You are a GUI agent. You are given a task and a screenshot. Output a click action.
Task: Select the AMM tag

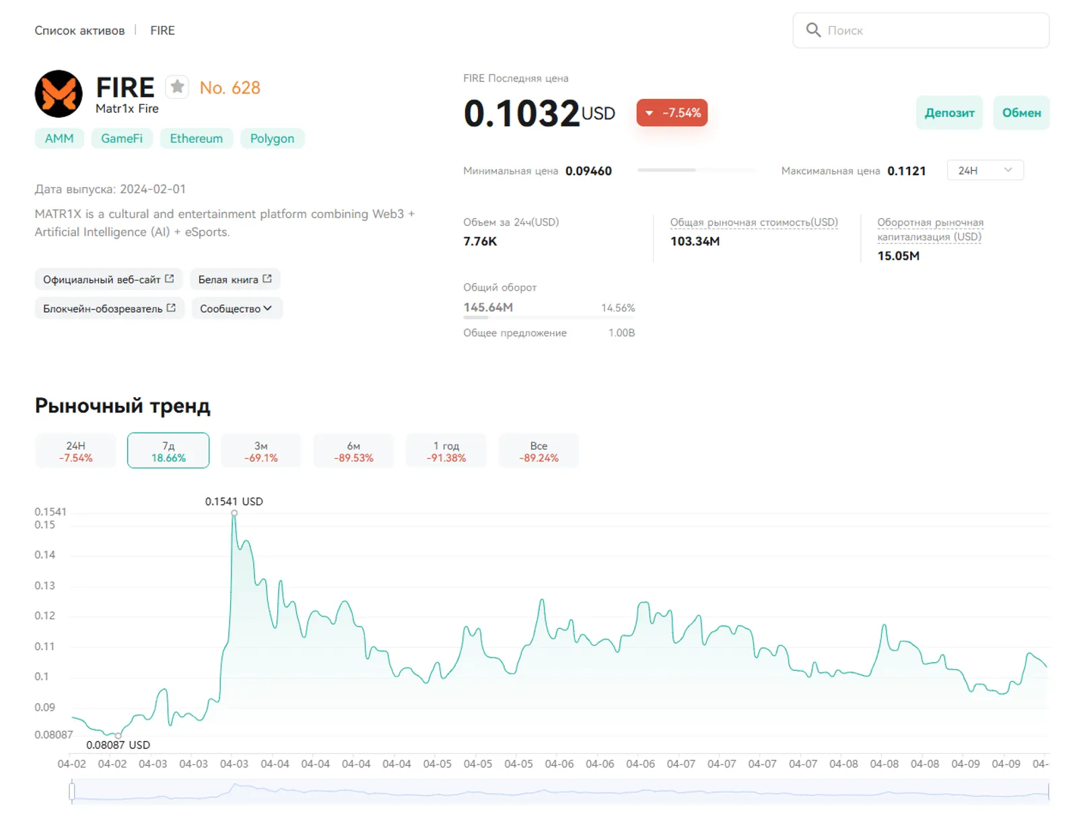tap(59, 139)
